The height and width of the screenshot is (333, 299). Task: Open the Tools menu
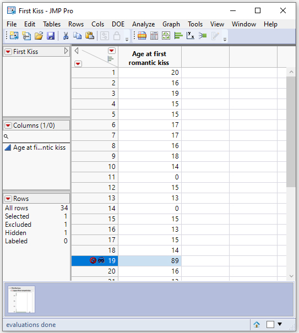coord(195,24)
